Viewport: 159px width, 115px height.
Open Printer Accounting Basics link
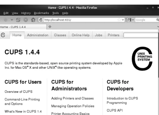point(70,114)
